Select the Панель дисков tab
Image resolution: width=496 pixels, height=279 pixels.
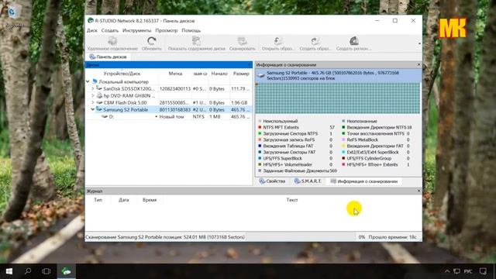click(108, 57)
